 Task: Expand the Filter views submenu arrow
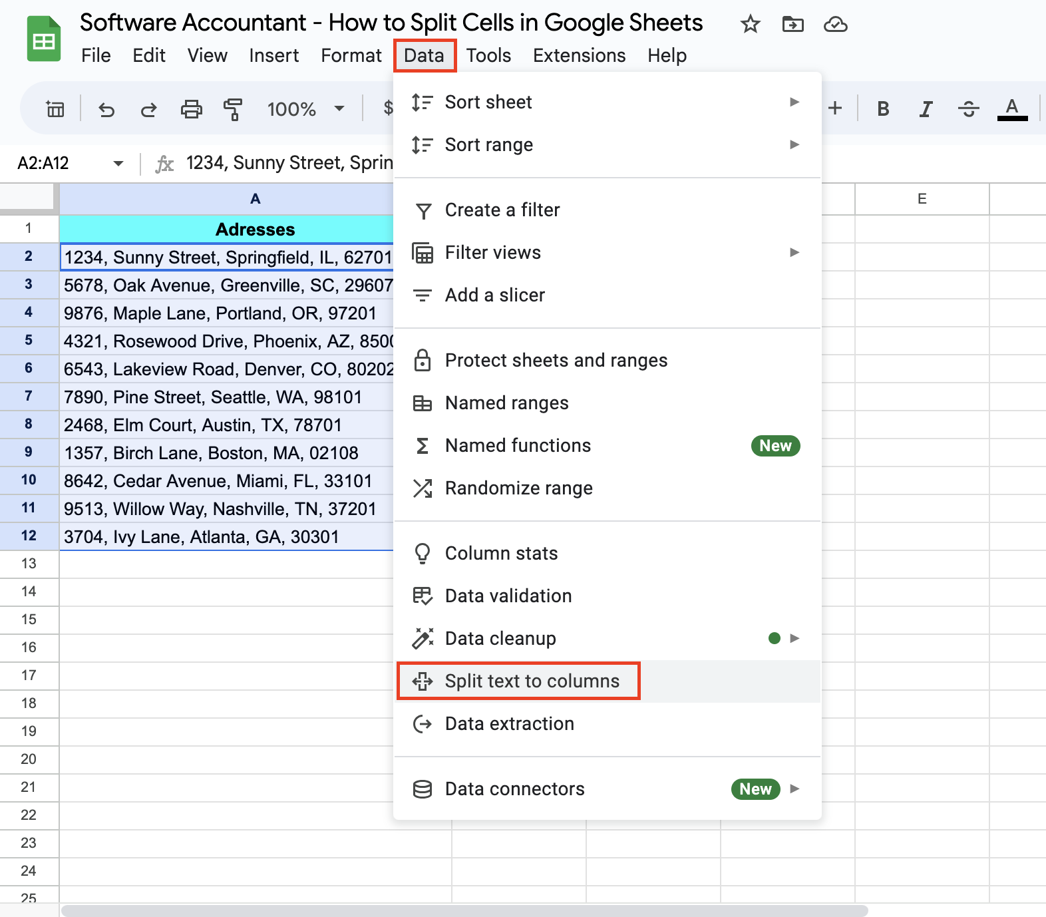[794, 252]
